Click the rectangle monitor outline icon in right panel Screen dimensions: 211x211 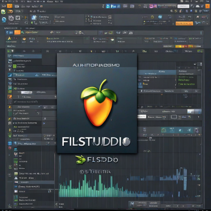point(174,117)
